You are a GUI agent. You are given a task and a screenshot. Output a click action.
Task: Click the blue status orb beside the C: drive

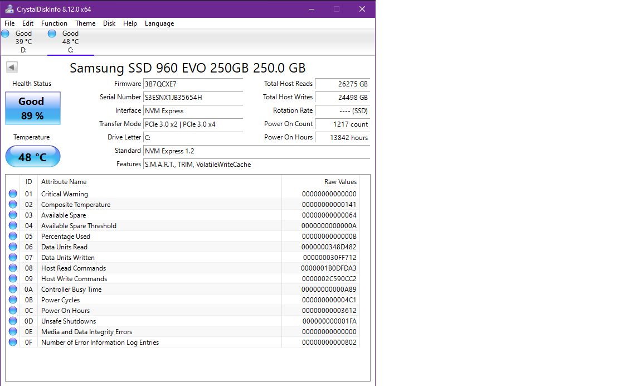52,33
